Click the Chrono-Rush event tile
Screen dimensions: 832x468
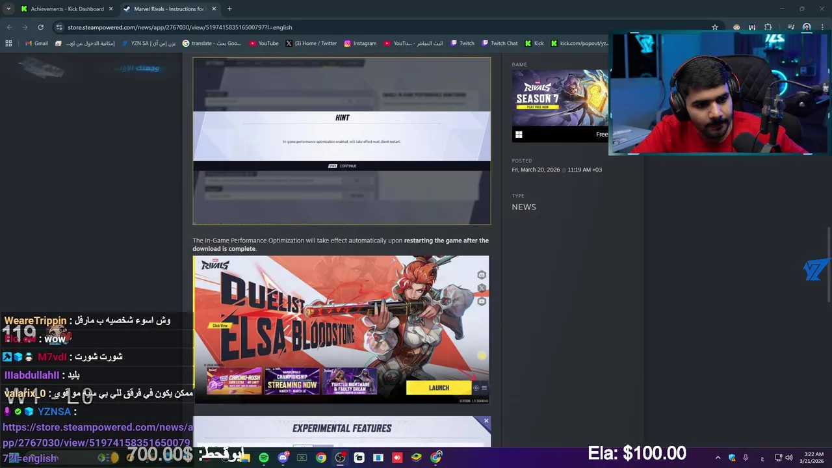pyautogui.click(x=234, y=381)
